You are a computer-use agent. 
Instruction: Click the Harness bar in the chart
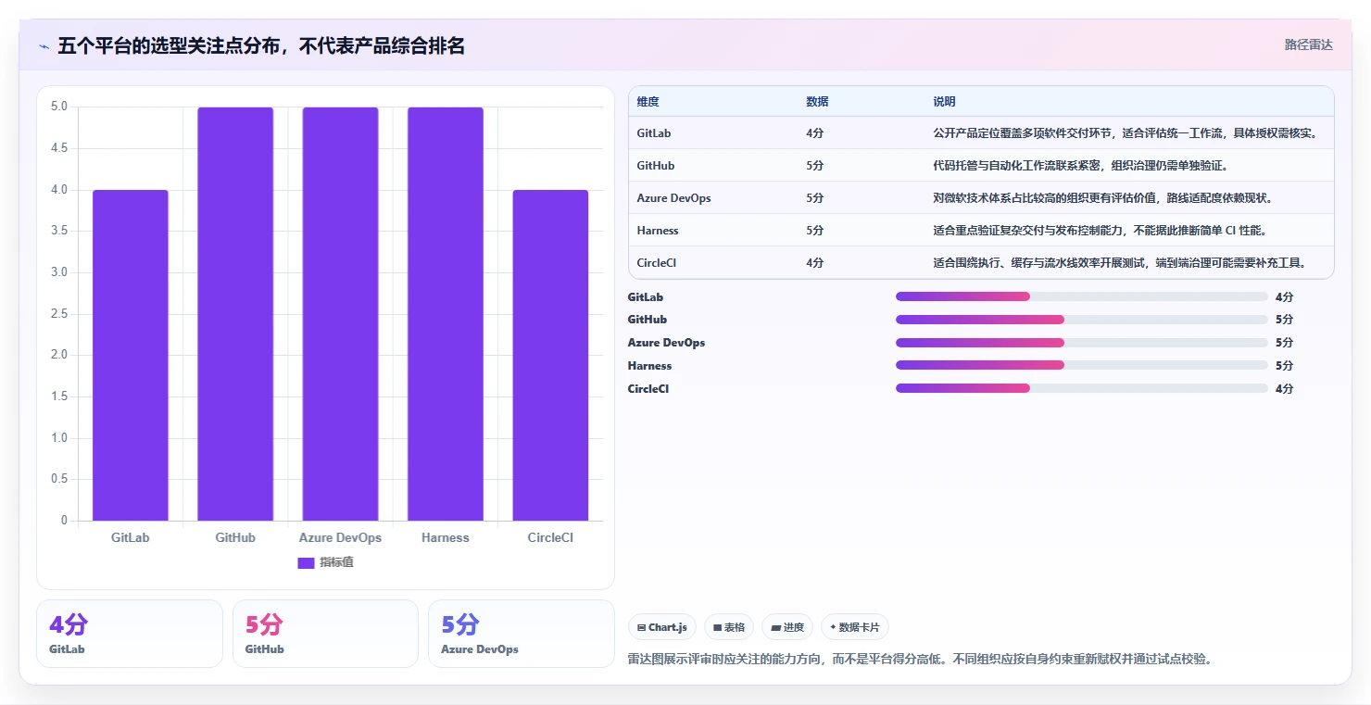446,314
